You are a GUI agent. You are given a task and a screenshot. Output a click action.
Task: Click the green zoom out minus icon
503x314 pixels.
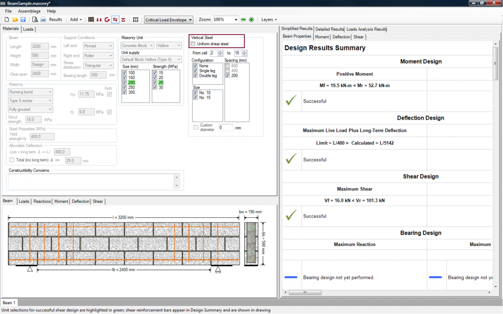[244, 20]
